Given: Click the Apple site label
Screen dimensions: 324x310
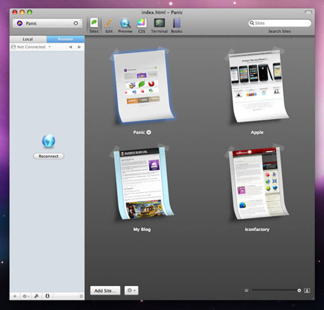Looking at the screenshot, I should (257, 133).
